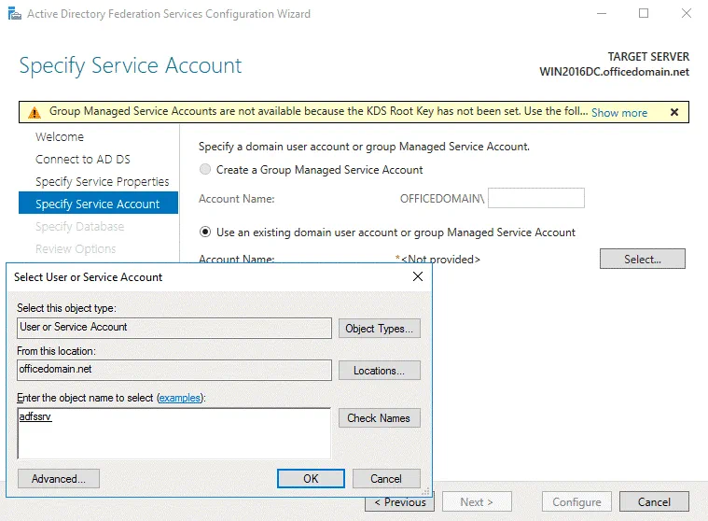Select Create a Group Managed Service Account option
708x521 pixels.
pos(205,170)
